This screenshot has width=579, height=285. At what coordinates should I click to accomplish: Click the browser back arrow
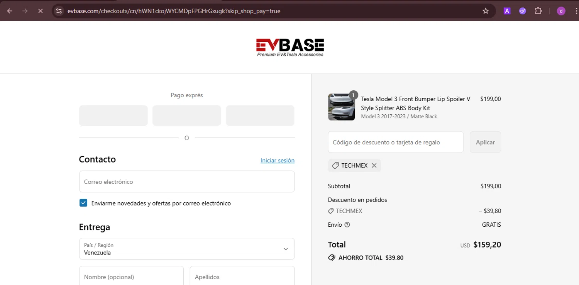(x=10, y=11)
